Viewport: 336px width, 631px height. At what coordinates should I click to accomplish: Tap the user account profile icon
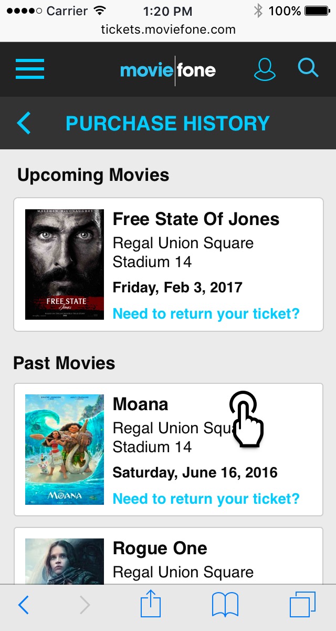tap(265, 69)
